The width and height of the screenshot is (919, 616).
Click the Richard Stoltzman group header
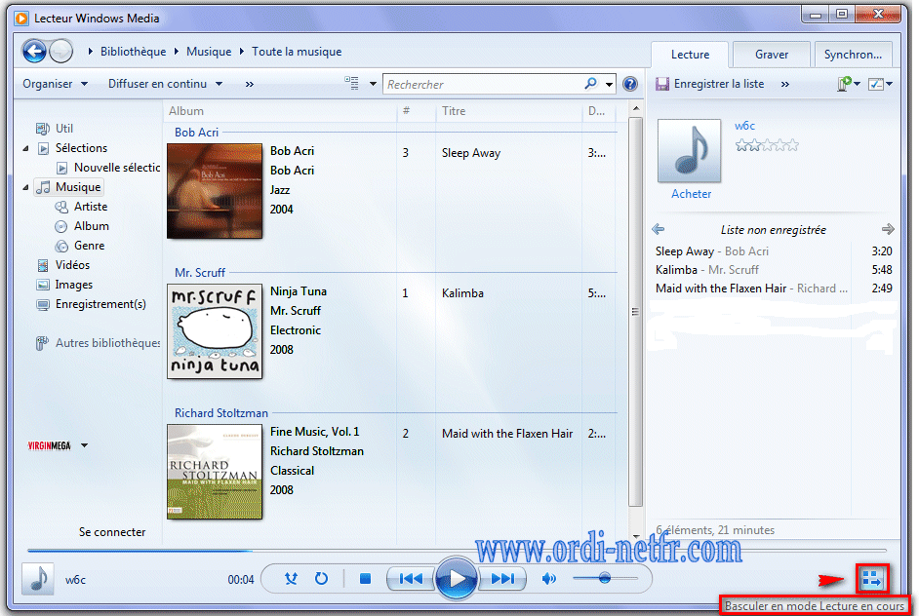(220, 413)
